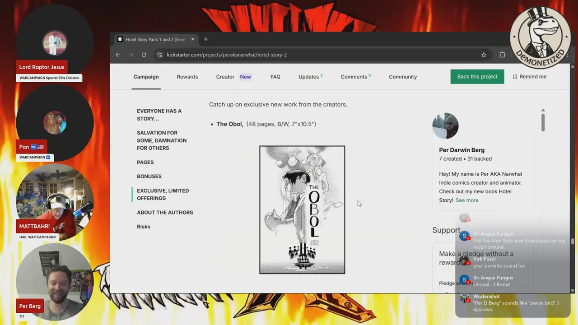The width and height of the screenshot is (578, 325).
Task: Click the Remind me bookmark button
Action: click(530, 77)
